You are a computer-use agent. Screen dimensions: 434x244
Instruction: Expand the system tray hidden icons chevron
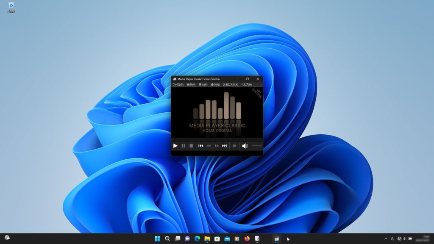point(386,239)
